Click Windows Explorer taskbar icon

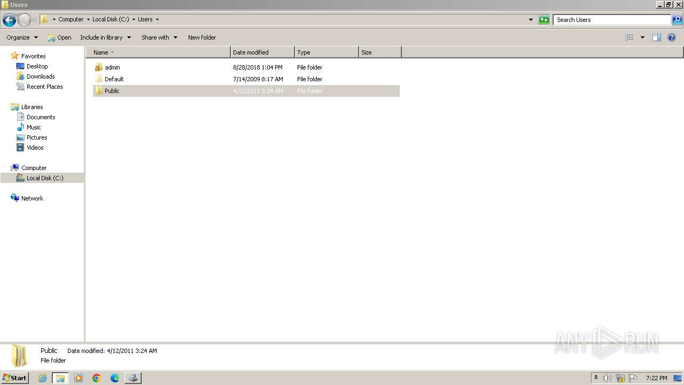tap(60, 378)
